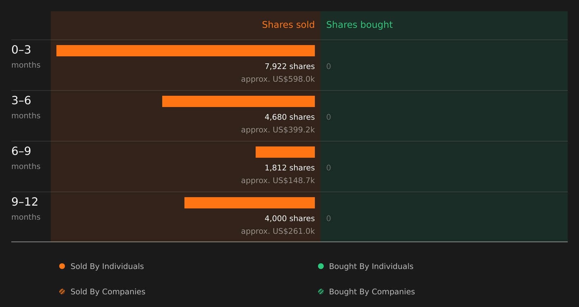The height and width of the screenshot is (307, 579).
Task: Click the striped Bought By Companies legend icon
Action: [x=321, y=292]
